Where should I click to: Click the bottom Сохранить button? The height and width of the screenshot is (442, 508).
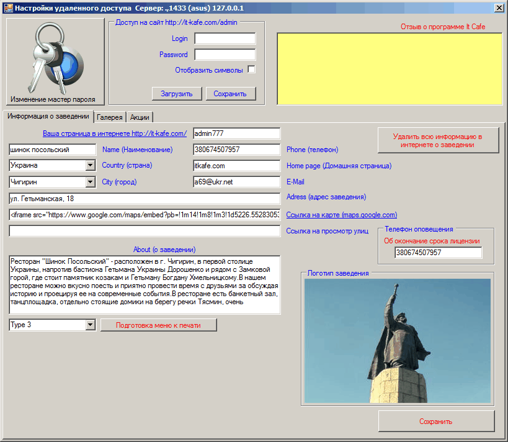[x=436, y=422]
